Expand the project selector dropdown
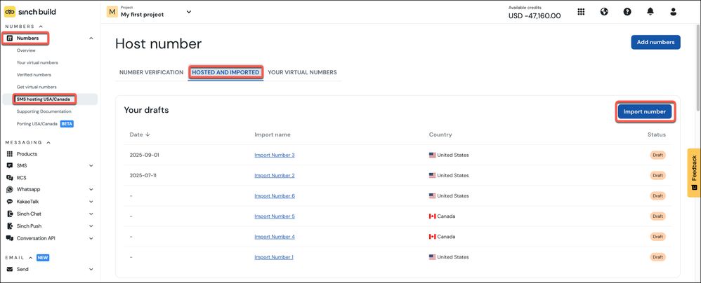The height and width of the screenshot is (283, 701). 189,12
